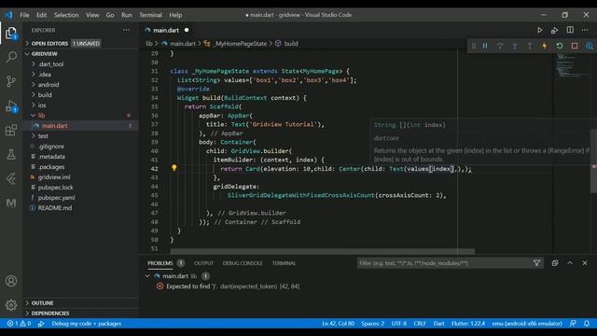This screenshot has height=336, width=597.
Task: Collapse main.dart group in Problems panel
Action: 147,276
